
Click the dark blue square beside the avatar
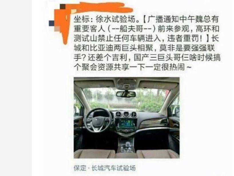(x=51, y=23)
